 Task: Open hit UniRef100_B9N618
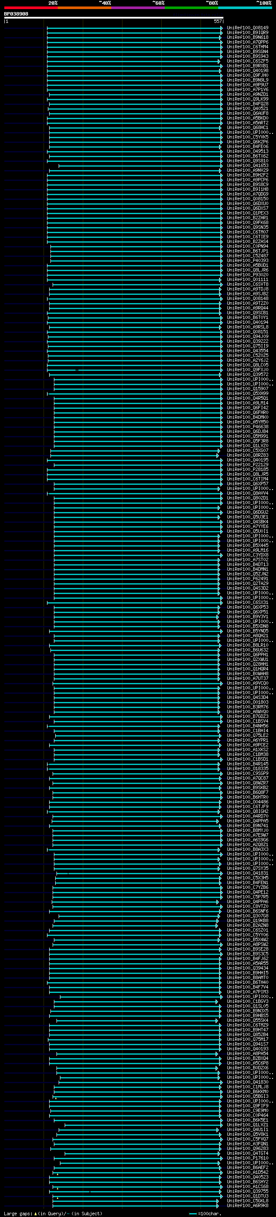[247, 37]
